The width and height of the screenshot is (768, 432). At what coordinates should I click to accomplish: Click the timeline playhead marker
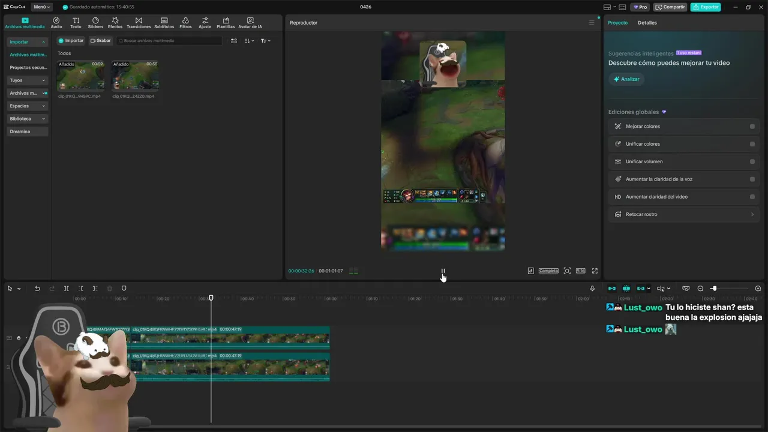point(211,298)
